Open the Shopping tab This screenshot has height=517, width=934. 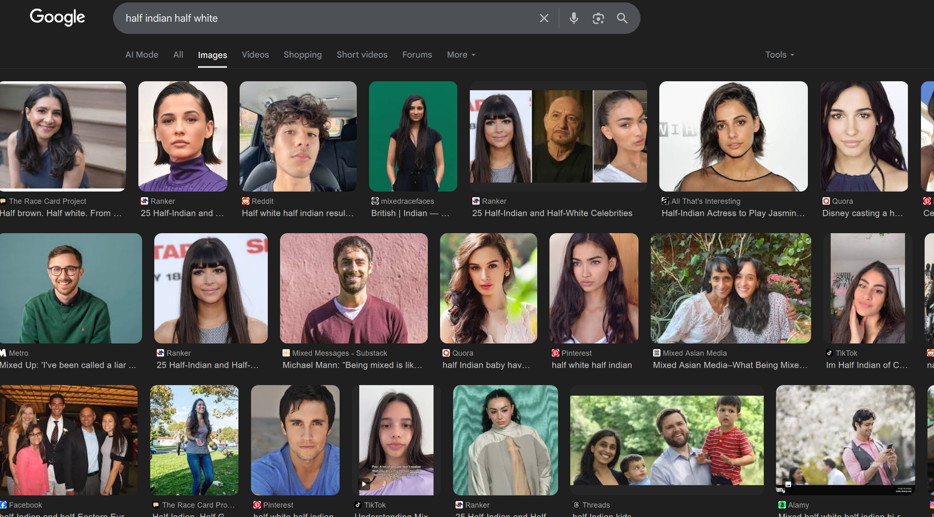tap(302, 55)
